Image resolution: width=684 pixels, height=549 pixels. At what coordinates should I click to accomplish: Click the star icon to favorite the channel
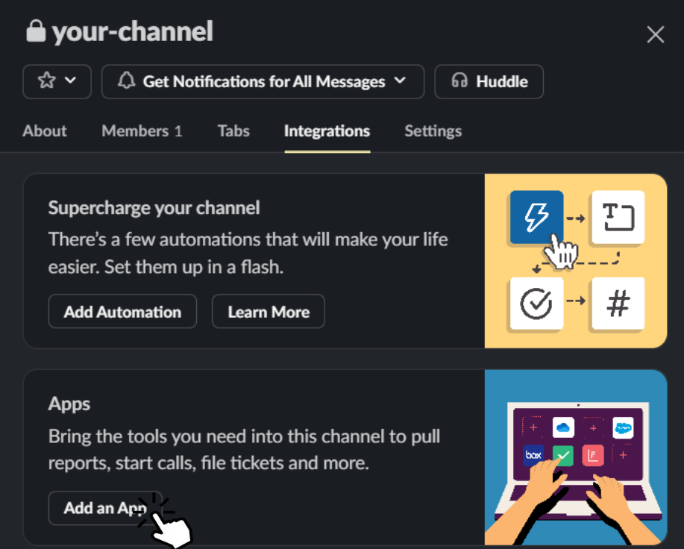point(46,81)
